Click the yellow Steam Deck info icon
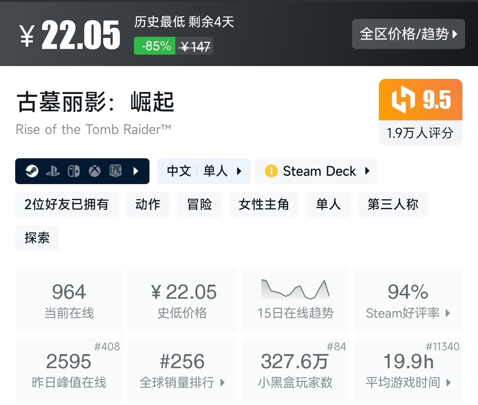478x405 pixels. point(272,171)
